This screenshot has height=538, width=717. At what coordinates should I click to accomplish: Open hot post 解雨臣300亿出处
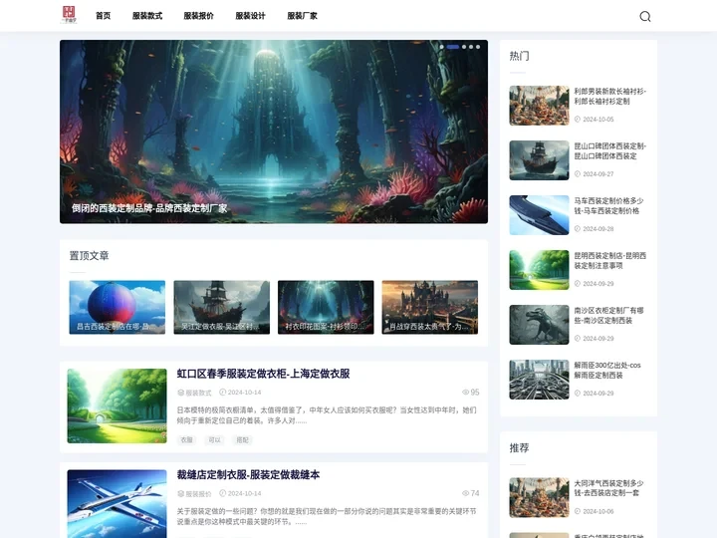click(607, 370)
